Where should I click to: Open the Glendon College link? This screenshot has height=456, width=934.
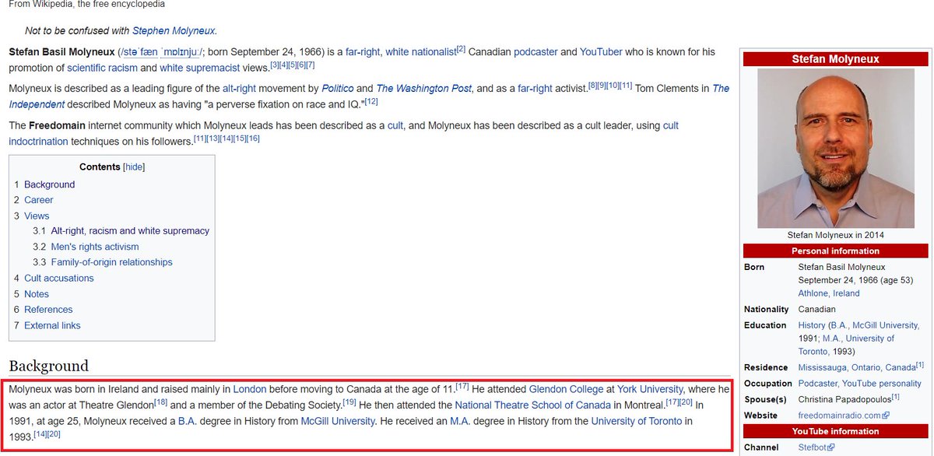[x=566, y=389]
